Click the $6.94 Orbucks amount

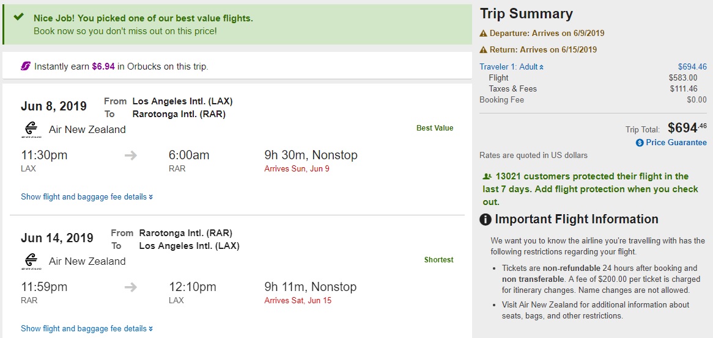pos(103,66)
